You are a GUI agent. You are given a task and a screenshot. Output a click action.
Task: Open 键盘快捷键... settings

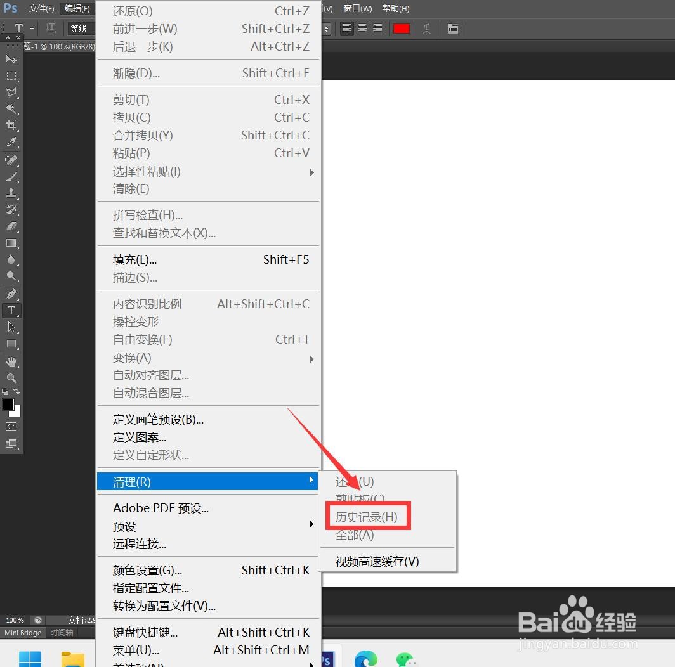[x=208, y=632]
